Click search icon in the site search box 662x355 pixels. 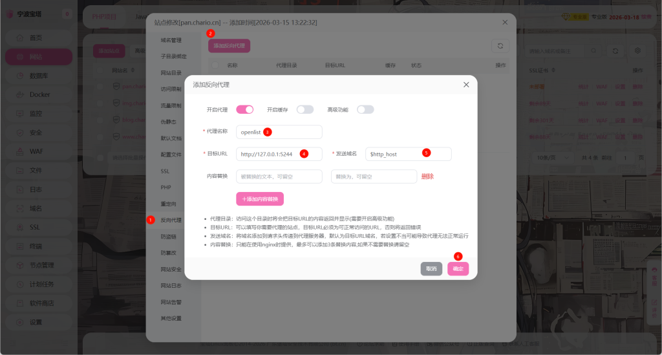coord(594,50)
